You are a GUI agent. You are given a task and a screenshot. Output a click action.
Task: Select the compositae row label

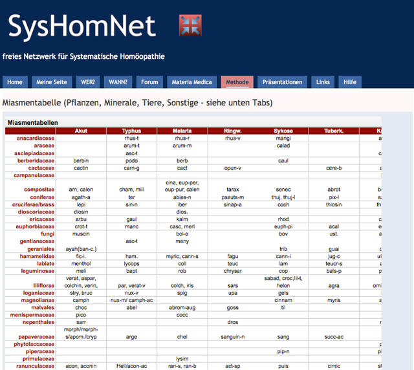click(x=39, y=190)
